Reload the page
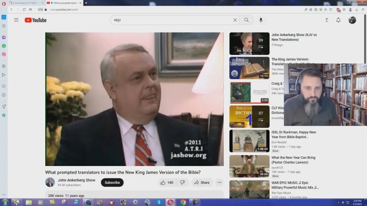The height and width of the screenshot is (206, 367). pyautogui.click(x=24, y=9)
